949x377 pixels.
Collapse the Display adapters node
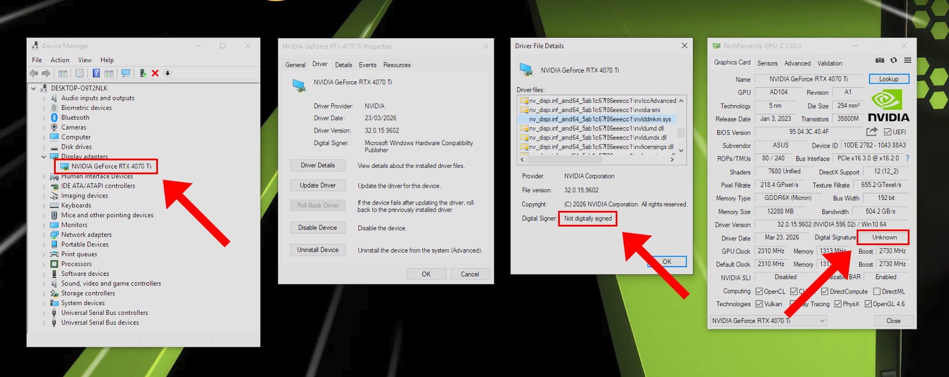click(x=44, y=157)
